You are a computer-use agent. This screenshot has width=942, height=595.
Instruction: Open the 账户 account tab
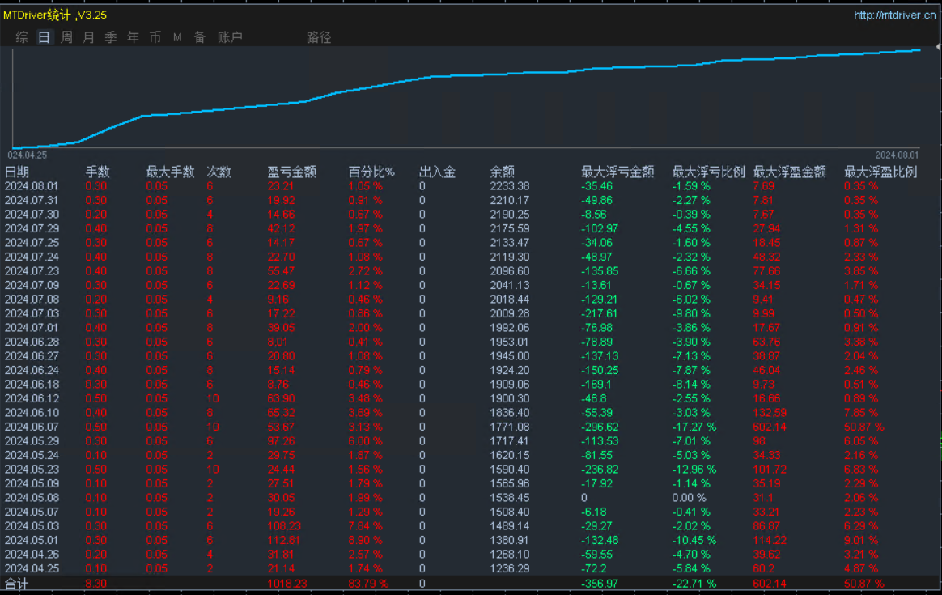tap(230, 37)
